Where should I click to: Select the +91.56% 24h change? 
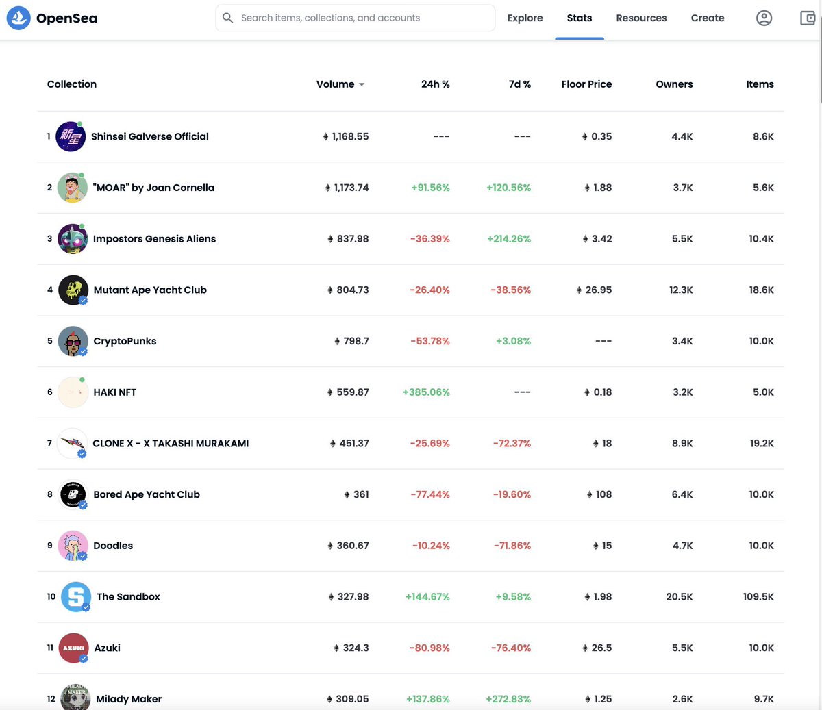pos(430,188)
